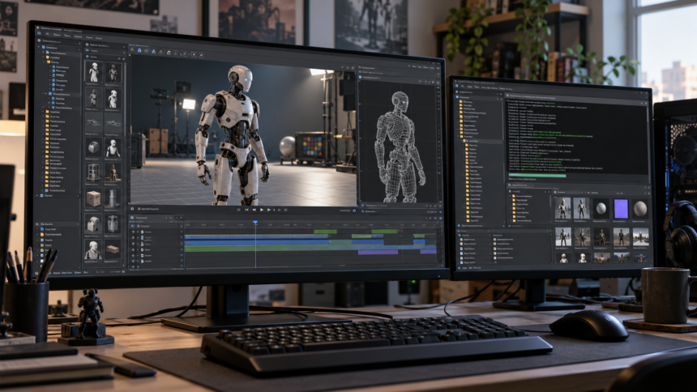Select the white robot in the main viewport

pos(232,135)
